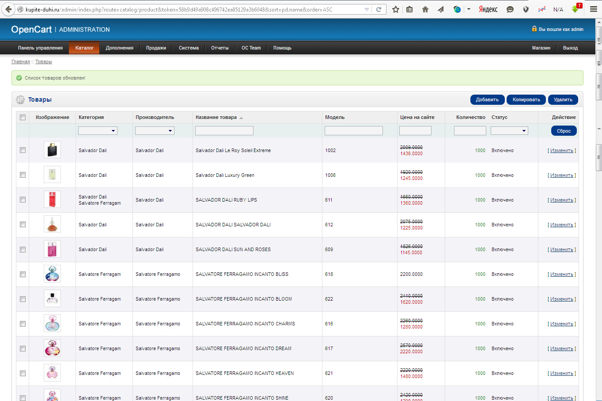Click the Название товара filter input
This screenshot has height=401, width=602.
(224, 130)
